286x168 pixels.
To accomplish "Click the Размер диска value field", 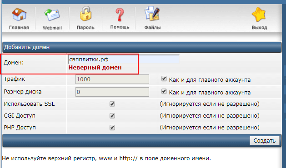I will 112,92.
